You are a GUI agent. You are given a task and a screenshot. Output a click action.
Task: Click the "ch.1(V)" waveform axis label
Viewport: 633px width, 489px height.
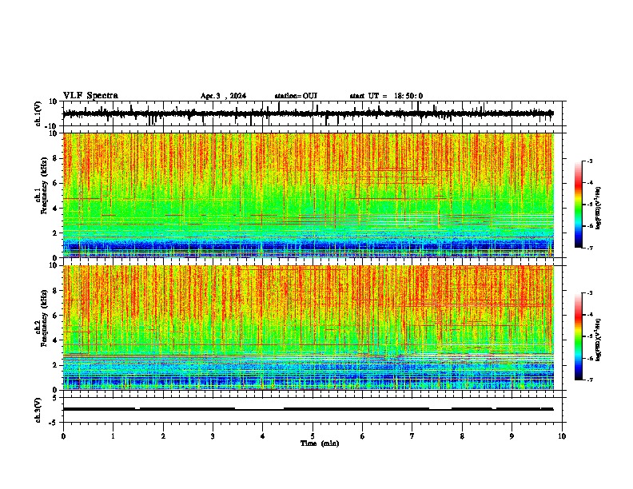coord(38,113)
